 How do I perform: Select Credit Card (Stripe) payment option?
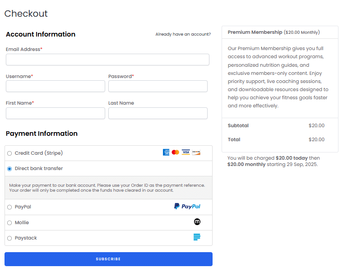pyautogui.click(x=9, y=153)
